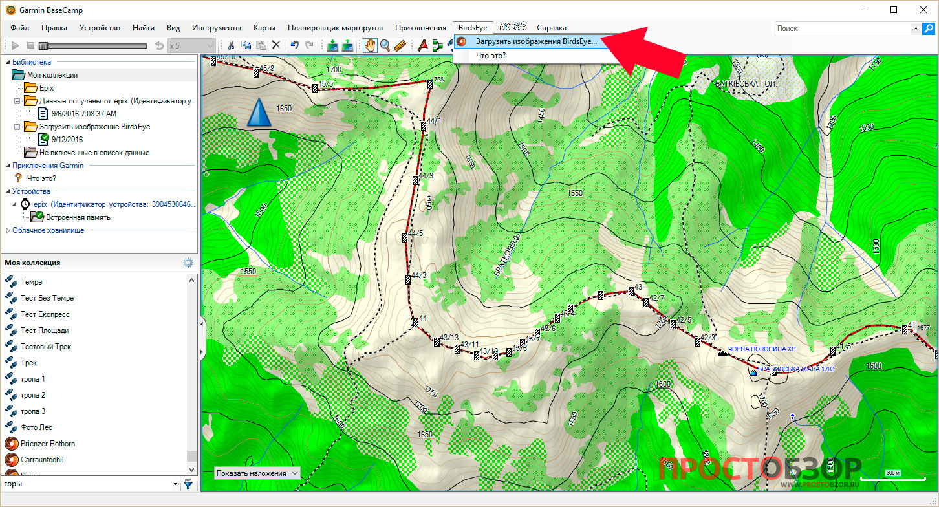Activate the magnifier zoom tool
The height and width of the screenshot is (507, 939).
(x=385, y=45)
